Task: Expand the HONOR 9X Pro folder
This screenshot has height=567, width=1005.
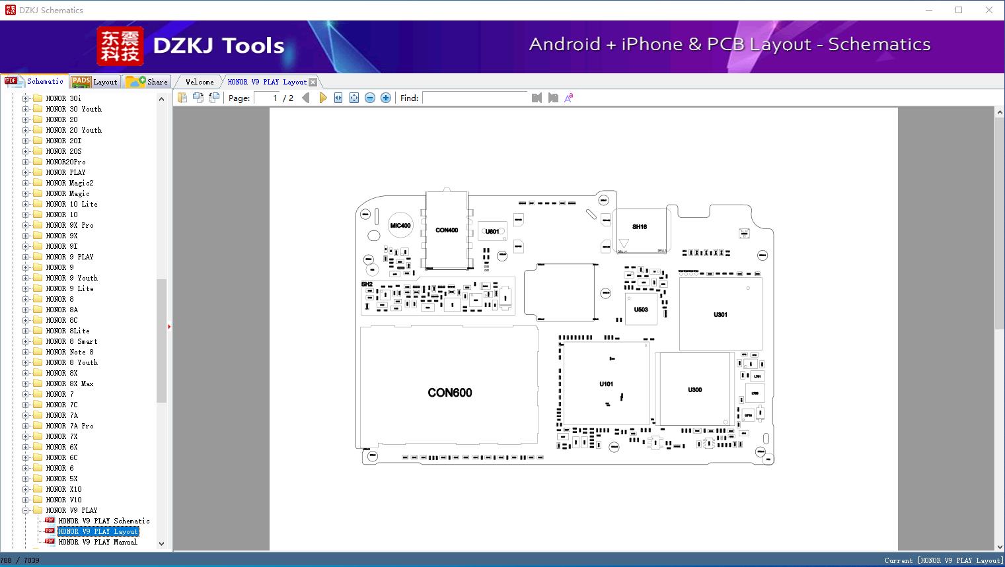Action: pos(26,225)
